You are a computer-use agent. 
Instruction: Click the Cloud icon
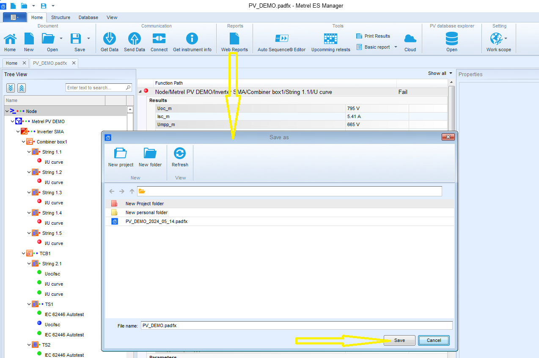[x=410, y=39]
